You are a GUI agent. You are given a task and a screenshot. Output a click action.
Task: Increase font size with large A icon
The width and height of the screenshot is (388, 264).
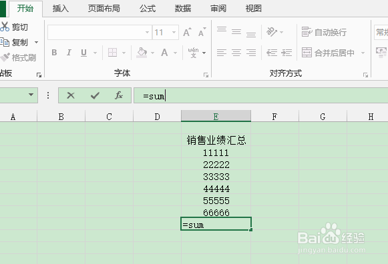point(187,32)
